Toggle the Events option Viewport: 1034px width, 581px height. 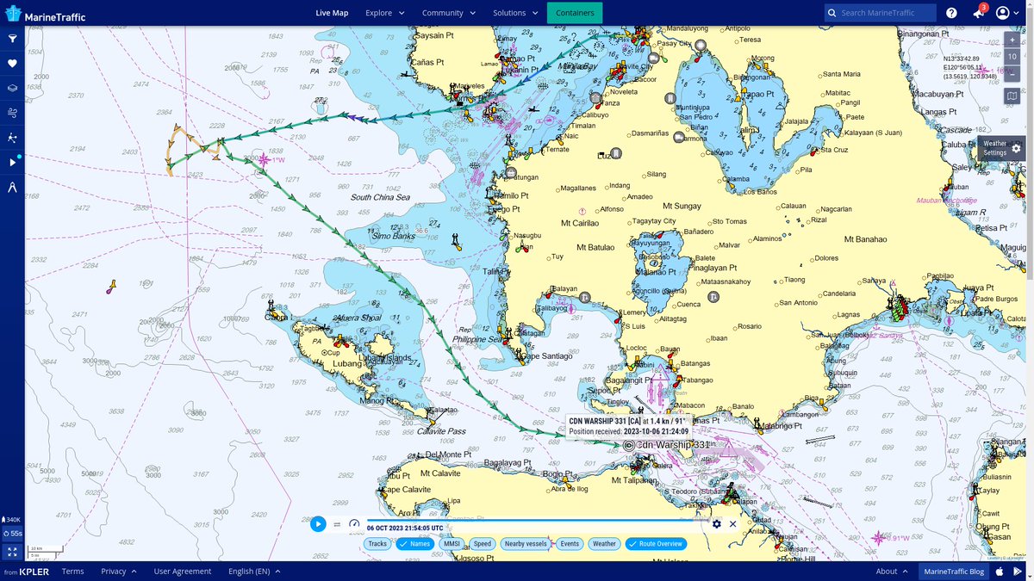point(570,544)
